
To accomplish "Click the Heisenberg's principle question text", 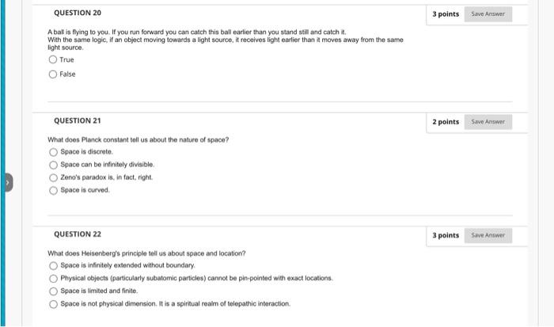I will [146, 253].
